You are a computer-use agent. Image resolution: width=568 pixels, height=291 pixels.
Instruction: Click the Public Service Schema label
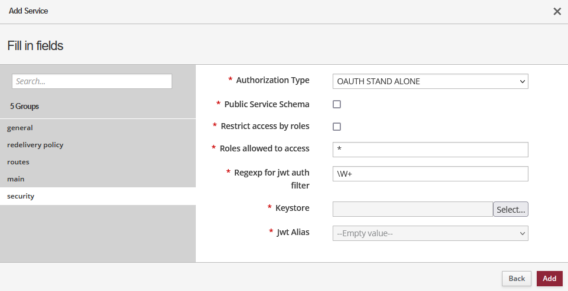[x=267, y=104]
